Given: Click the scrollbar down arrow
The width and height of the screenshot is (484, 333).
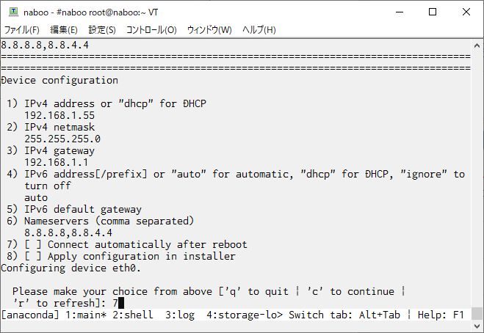Looking at the screenshot, I should click(477, 326).
